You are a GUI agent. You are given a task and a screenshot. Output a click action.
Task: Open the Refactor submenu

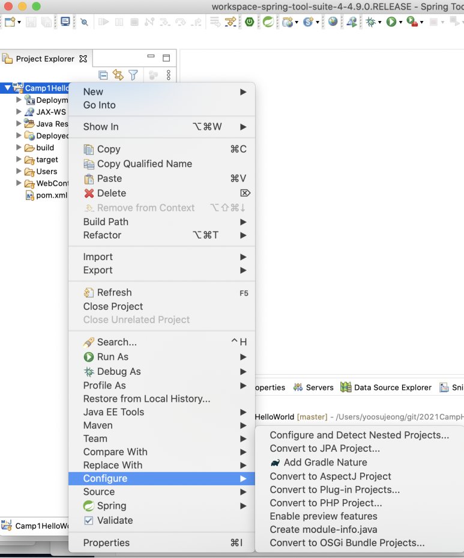(162, 235)
